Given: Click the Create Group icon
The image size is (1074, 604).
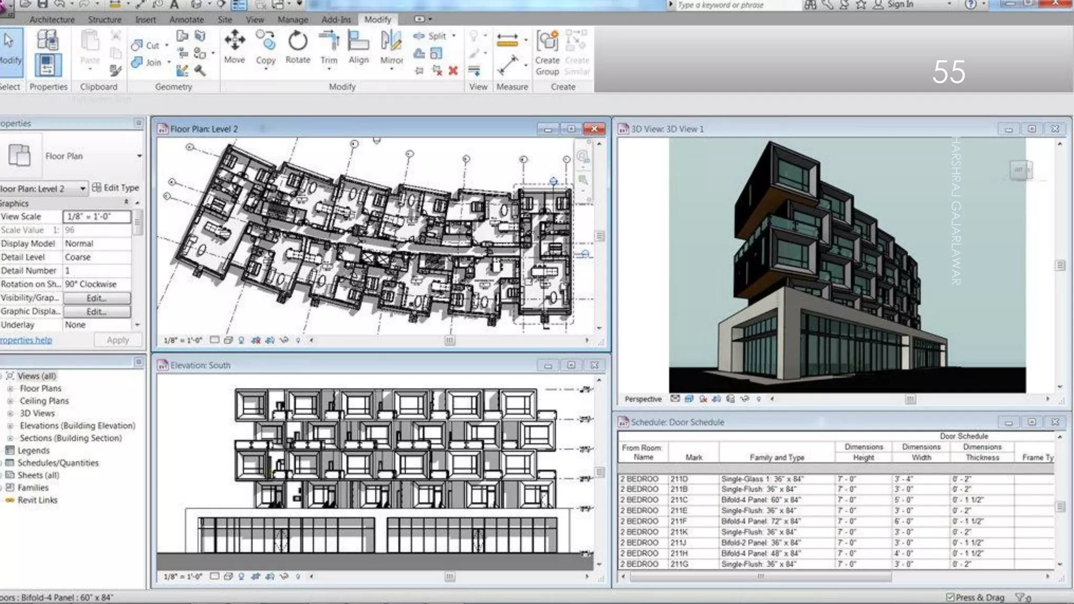Looking at the screenshot, I should 547,42.
